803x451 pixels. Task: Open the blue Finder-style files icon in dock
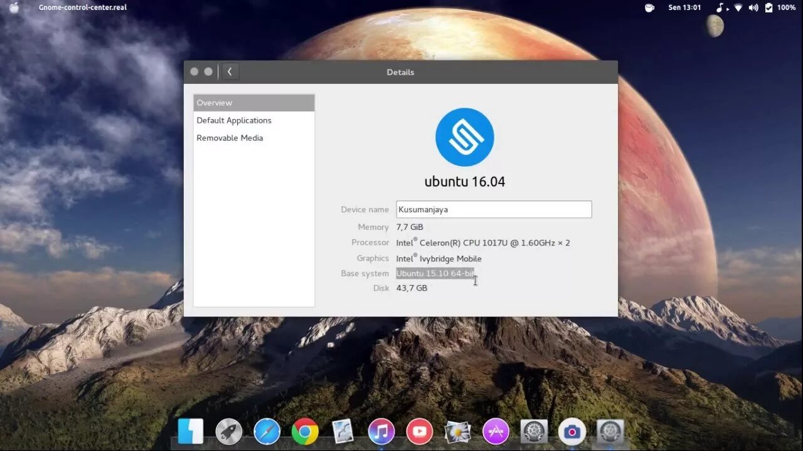point(191,432)
